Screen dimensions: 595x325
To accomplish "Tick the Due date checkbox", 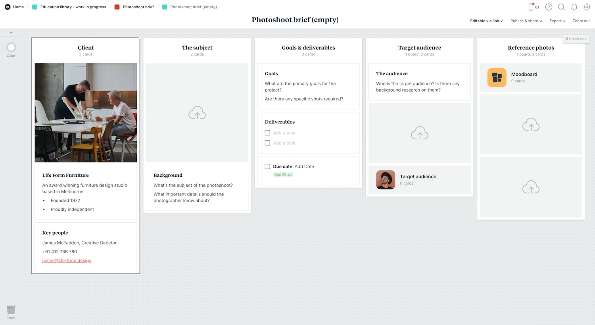I will coord(267,166).
